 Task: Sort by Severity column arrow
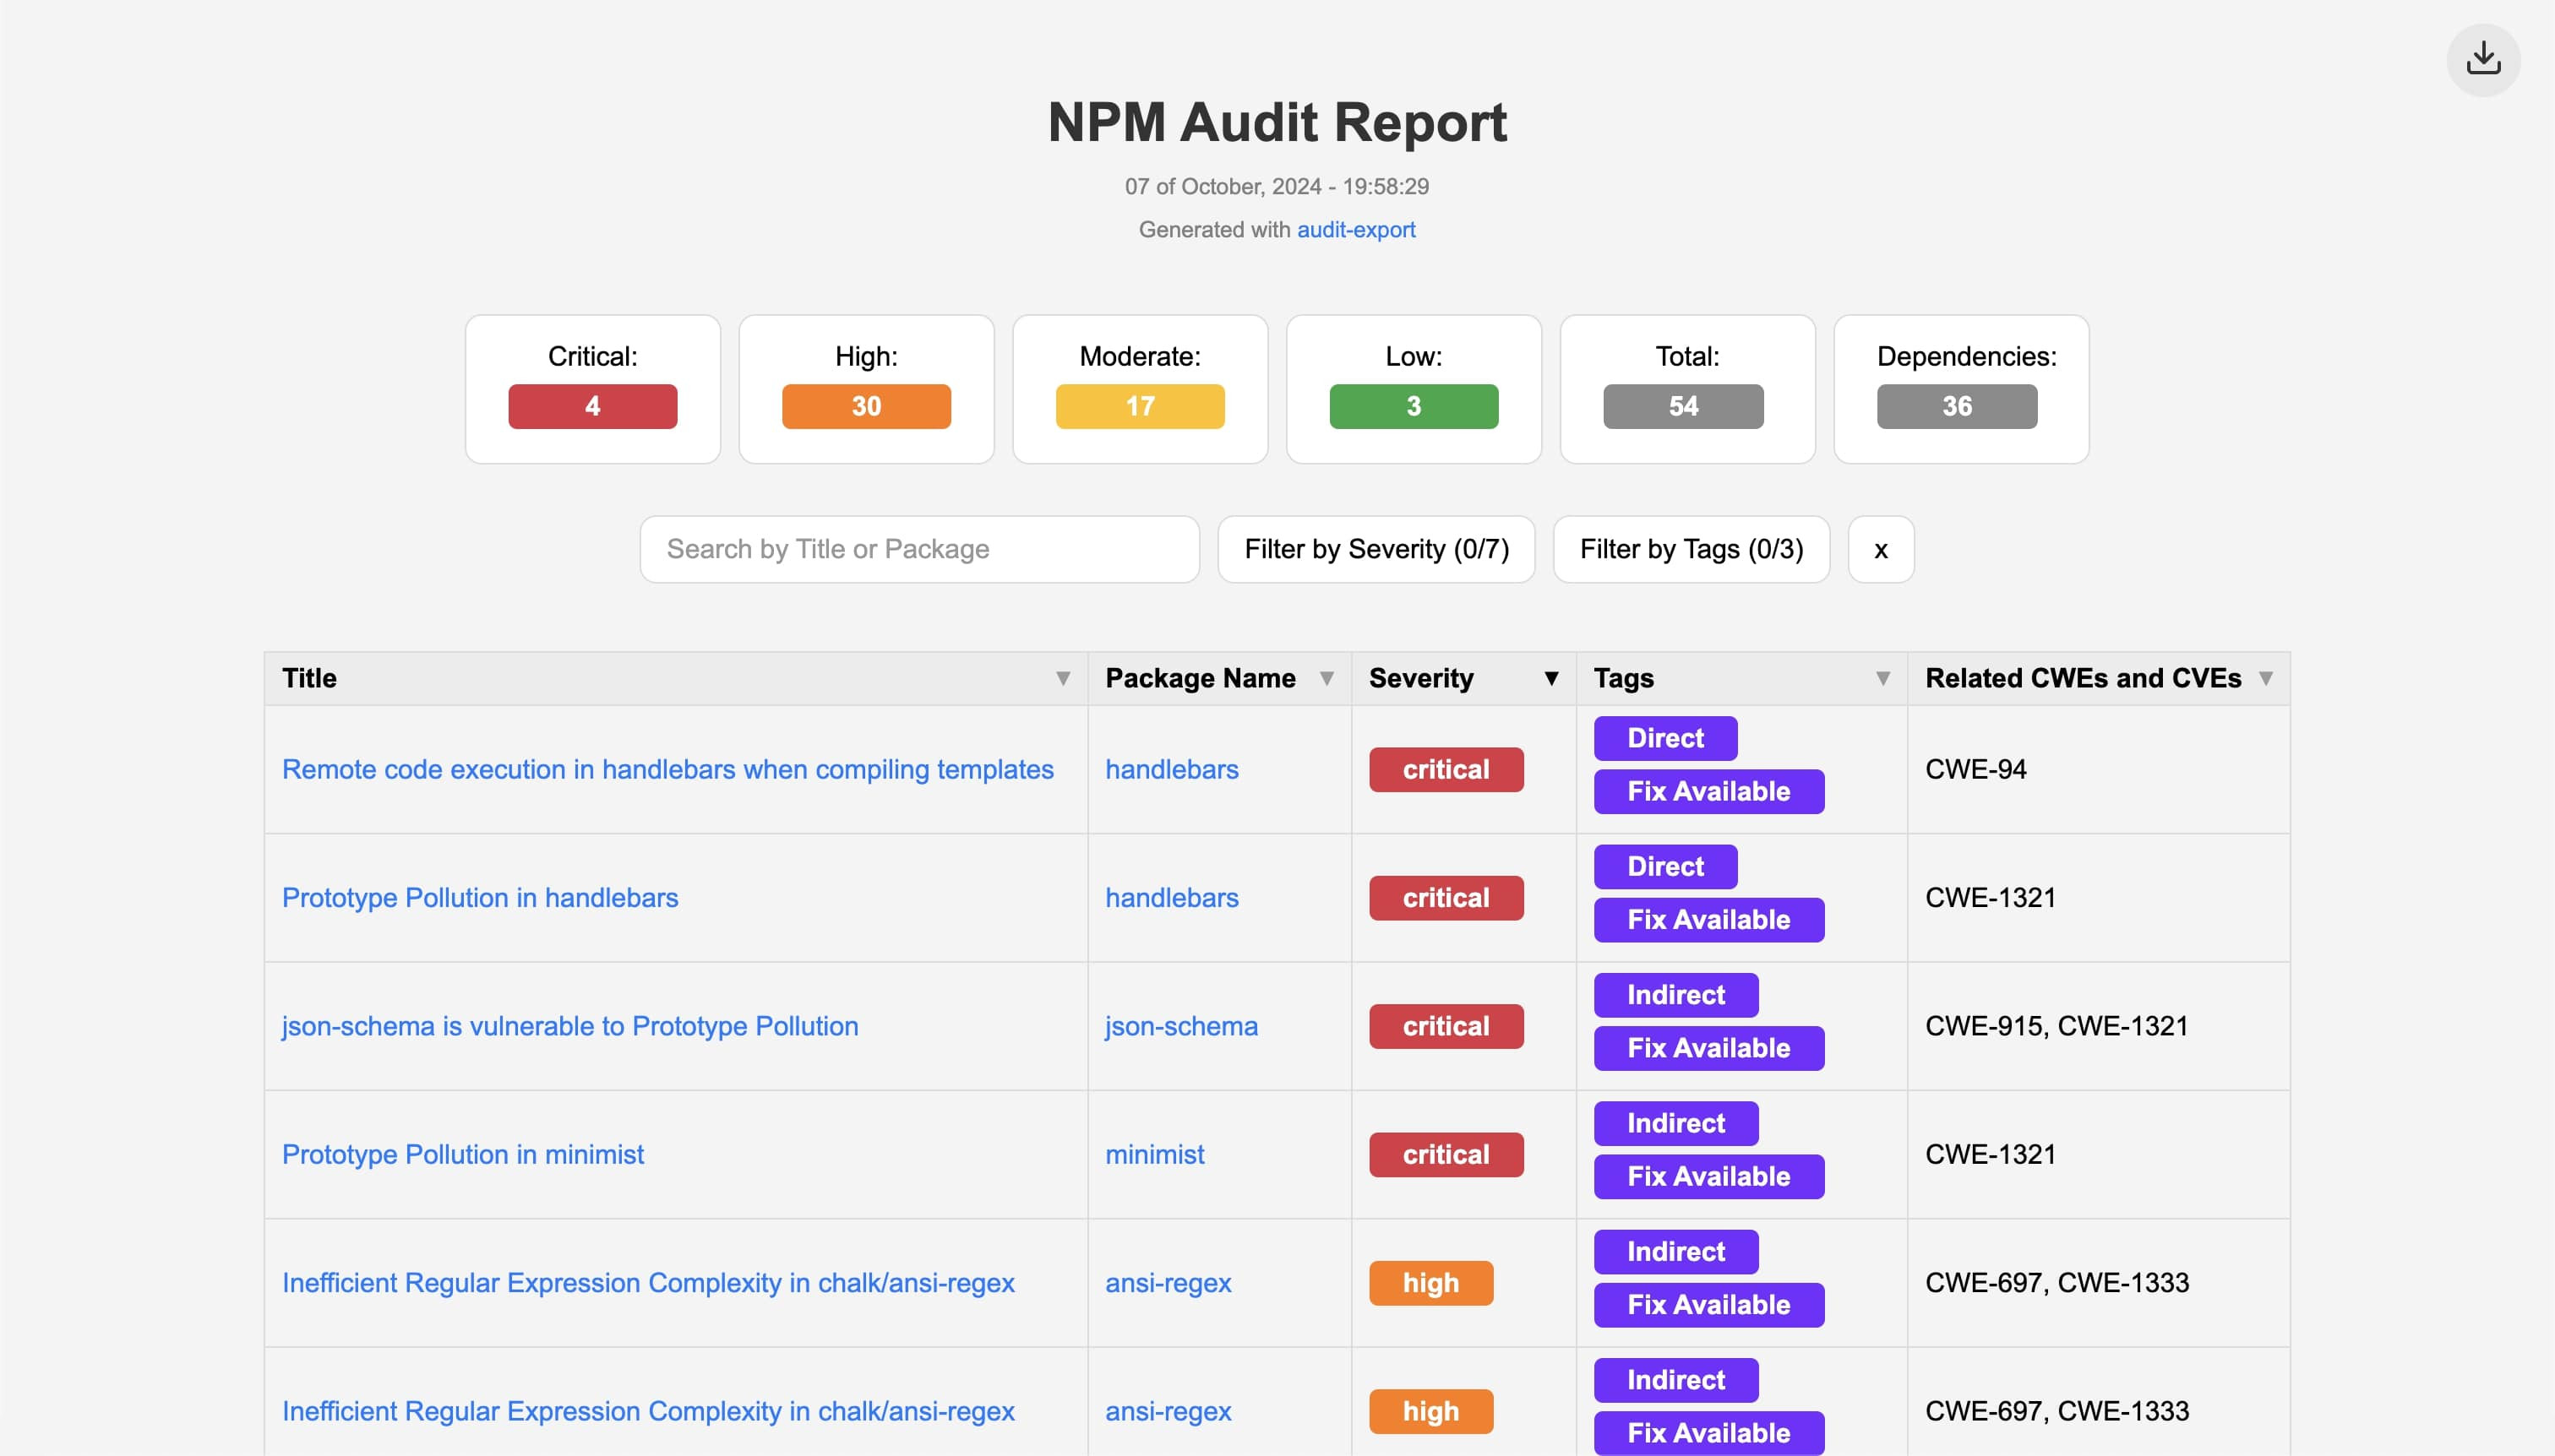click(1550, 679)
